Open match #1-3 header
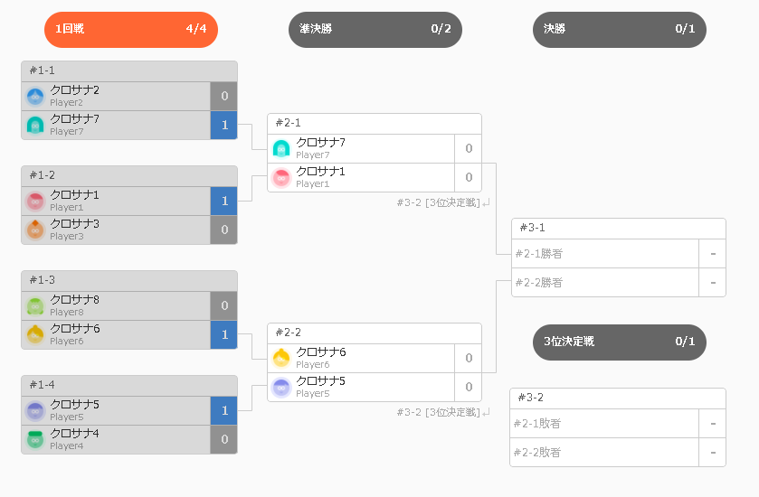Image resolution: width=759 pixels, height=497 pixels. [129, 281]
